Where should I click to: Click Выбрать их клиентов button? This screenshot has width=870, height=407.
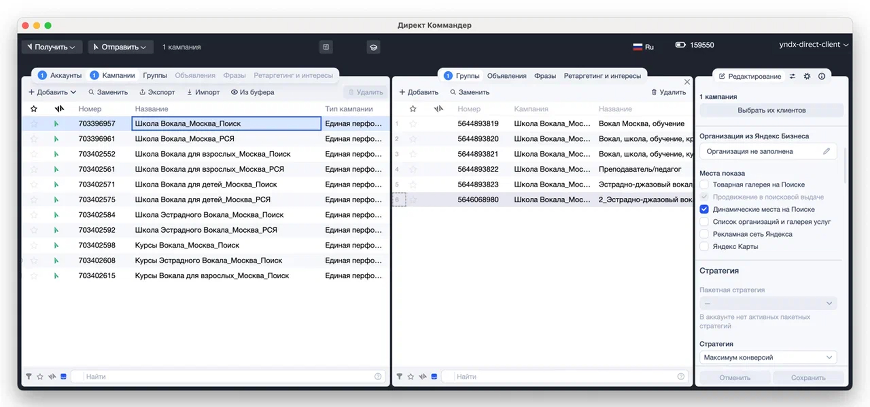[x=771, y=110]
